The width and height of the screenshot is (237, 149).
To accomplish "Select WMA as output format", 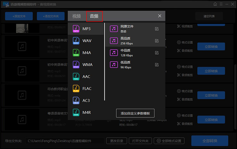I will [x=86, y=65].
